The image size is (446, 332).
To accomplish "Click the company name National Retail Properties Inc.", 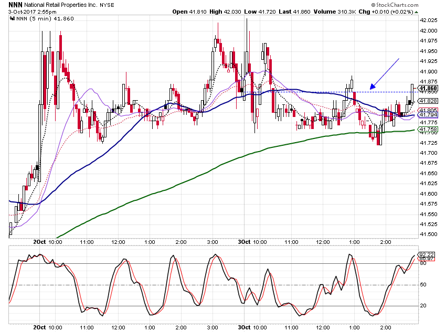I will click(x=61, y=5).
